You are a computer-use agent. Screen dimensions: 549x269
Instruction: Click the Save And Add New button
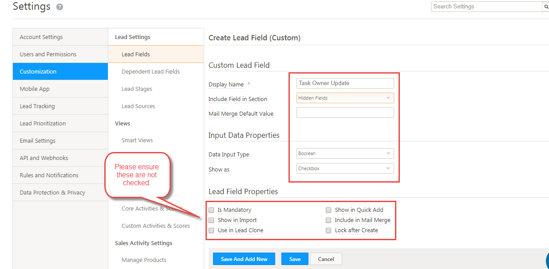coord(244,259)
